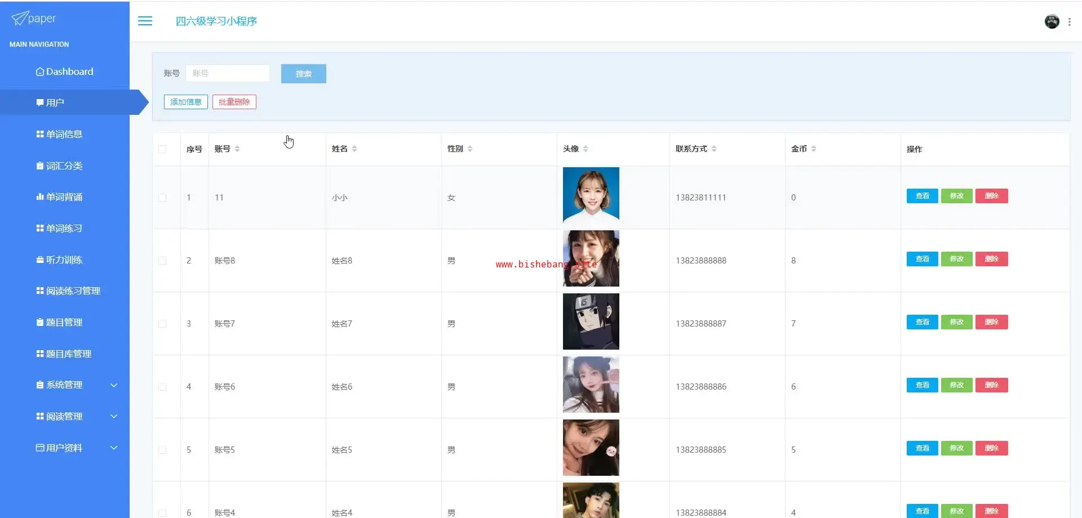This screenshot has width=1082, height=518.
Task: Mark the checkbox for 账号4 row
Action: [x=162, y=513]
